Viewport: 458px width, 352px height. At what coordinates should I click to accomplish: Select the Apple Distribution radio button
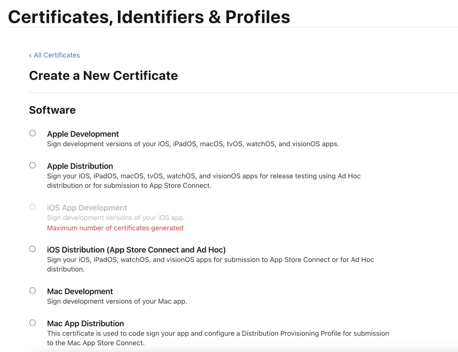[x=33, y=165]
